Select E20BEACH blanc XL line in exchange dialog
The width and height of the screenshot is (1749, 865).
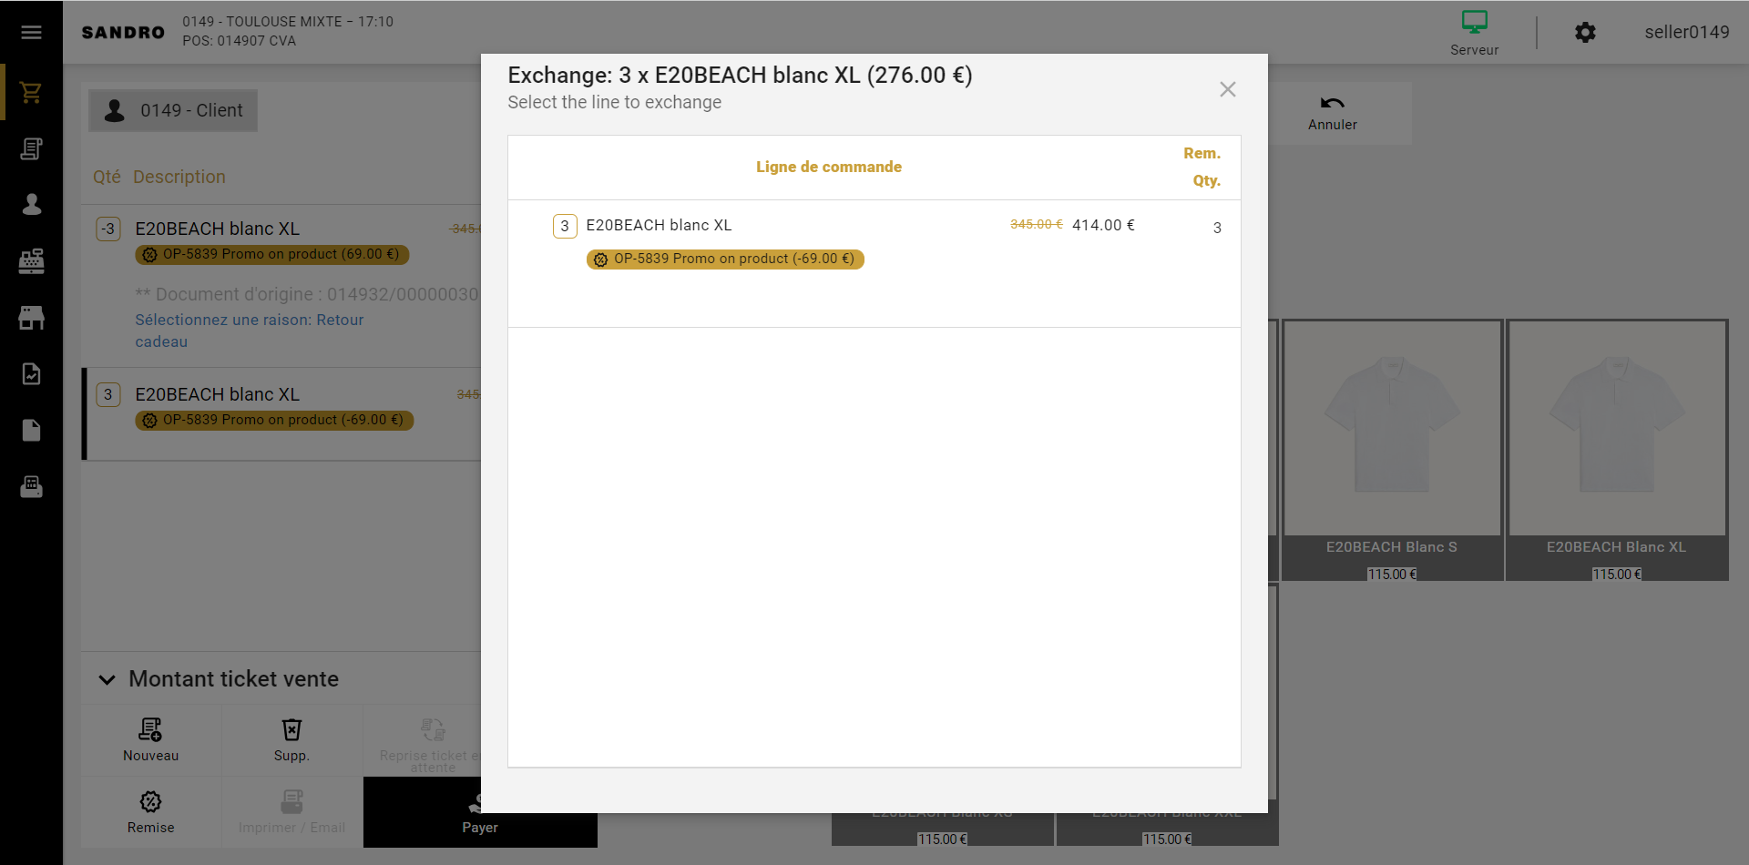(874, 262)
